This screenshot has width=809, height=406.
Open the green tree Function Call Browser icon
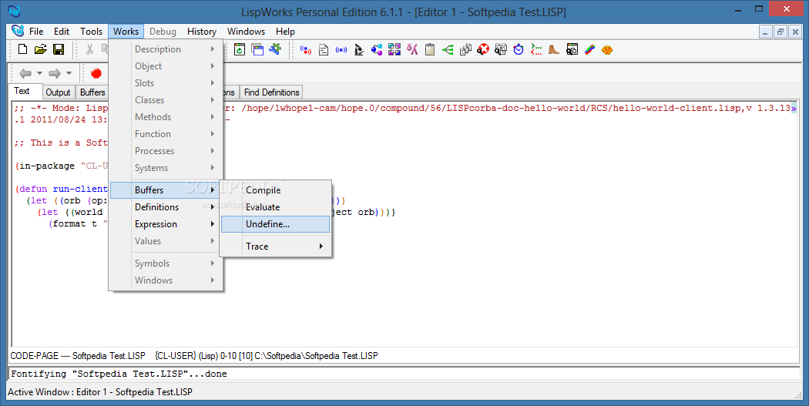(448, 49)
